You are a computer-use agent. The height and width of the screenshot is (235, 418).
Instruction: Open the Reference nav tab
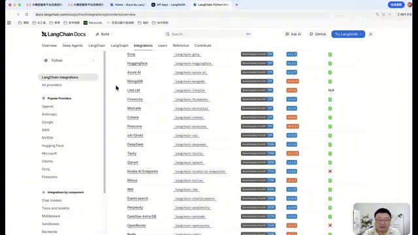181,46
